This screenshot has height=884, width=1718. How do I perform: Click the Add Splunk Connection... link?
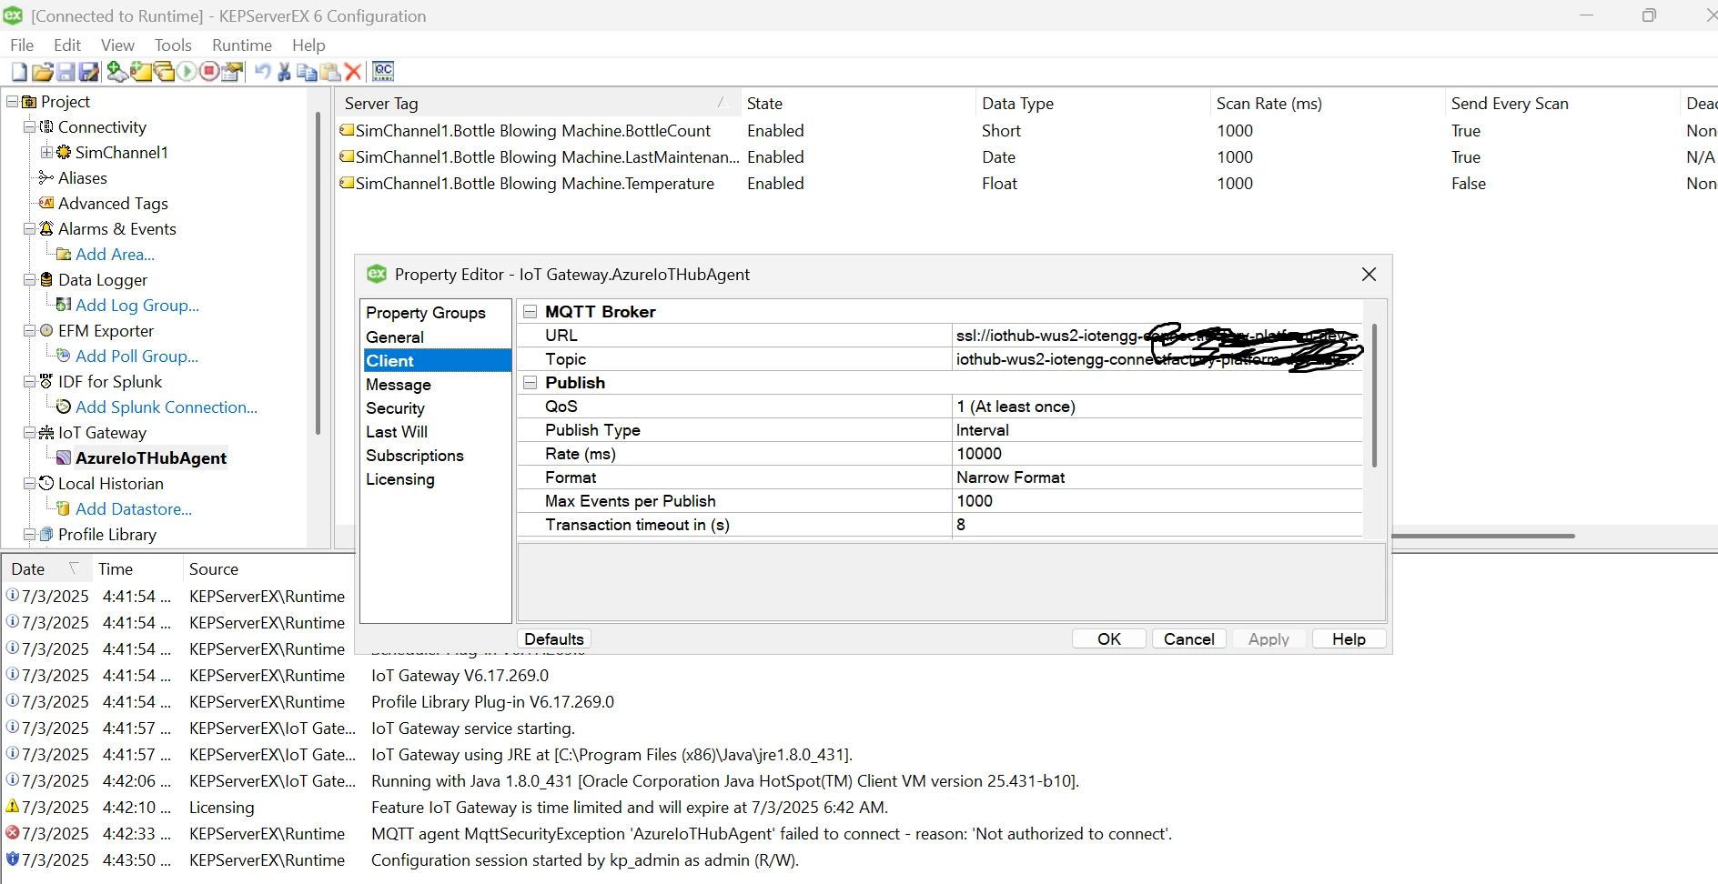(x=167, y=407)
